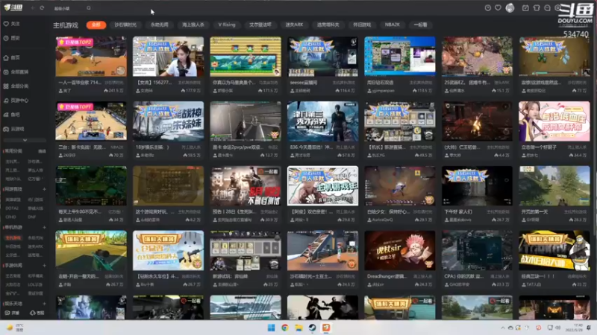Open the user avatar menu
The width and height of the screenshot is (597, 335).
click(510, 8)
